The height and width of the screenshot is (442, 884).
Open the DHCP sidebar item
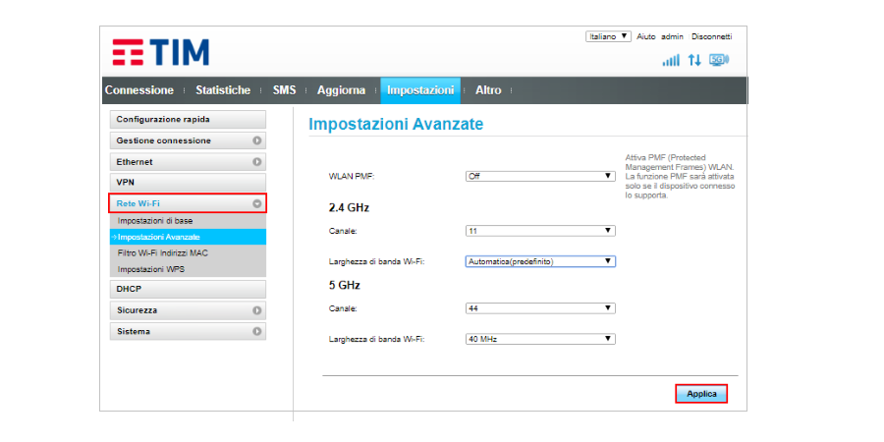[x=188, y=289]
